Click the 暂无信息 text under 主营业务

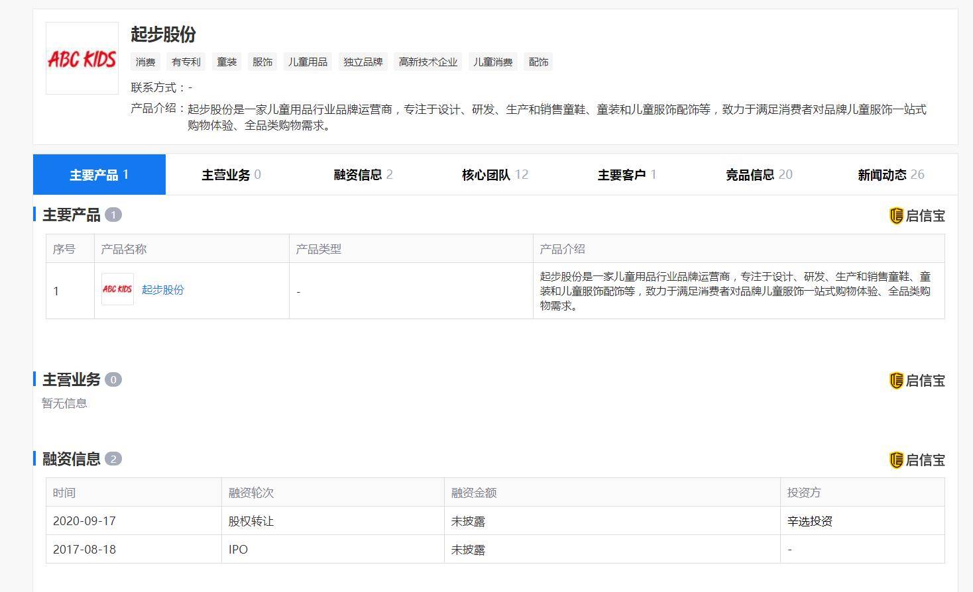coord(64,403)
